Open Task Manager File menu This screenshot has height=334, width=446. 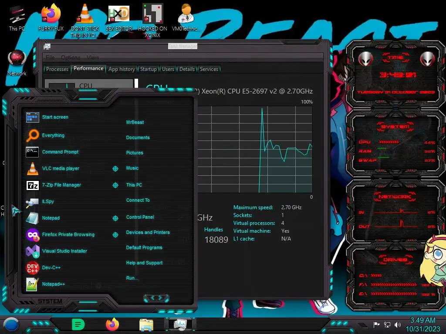tap(50, 57)
